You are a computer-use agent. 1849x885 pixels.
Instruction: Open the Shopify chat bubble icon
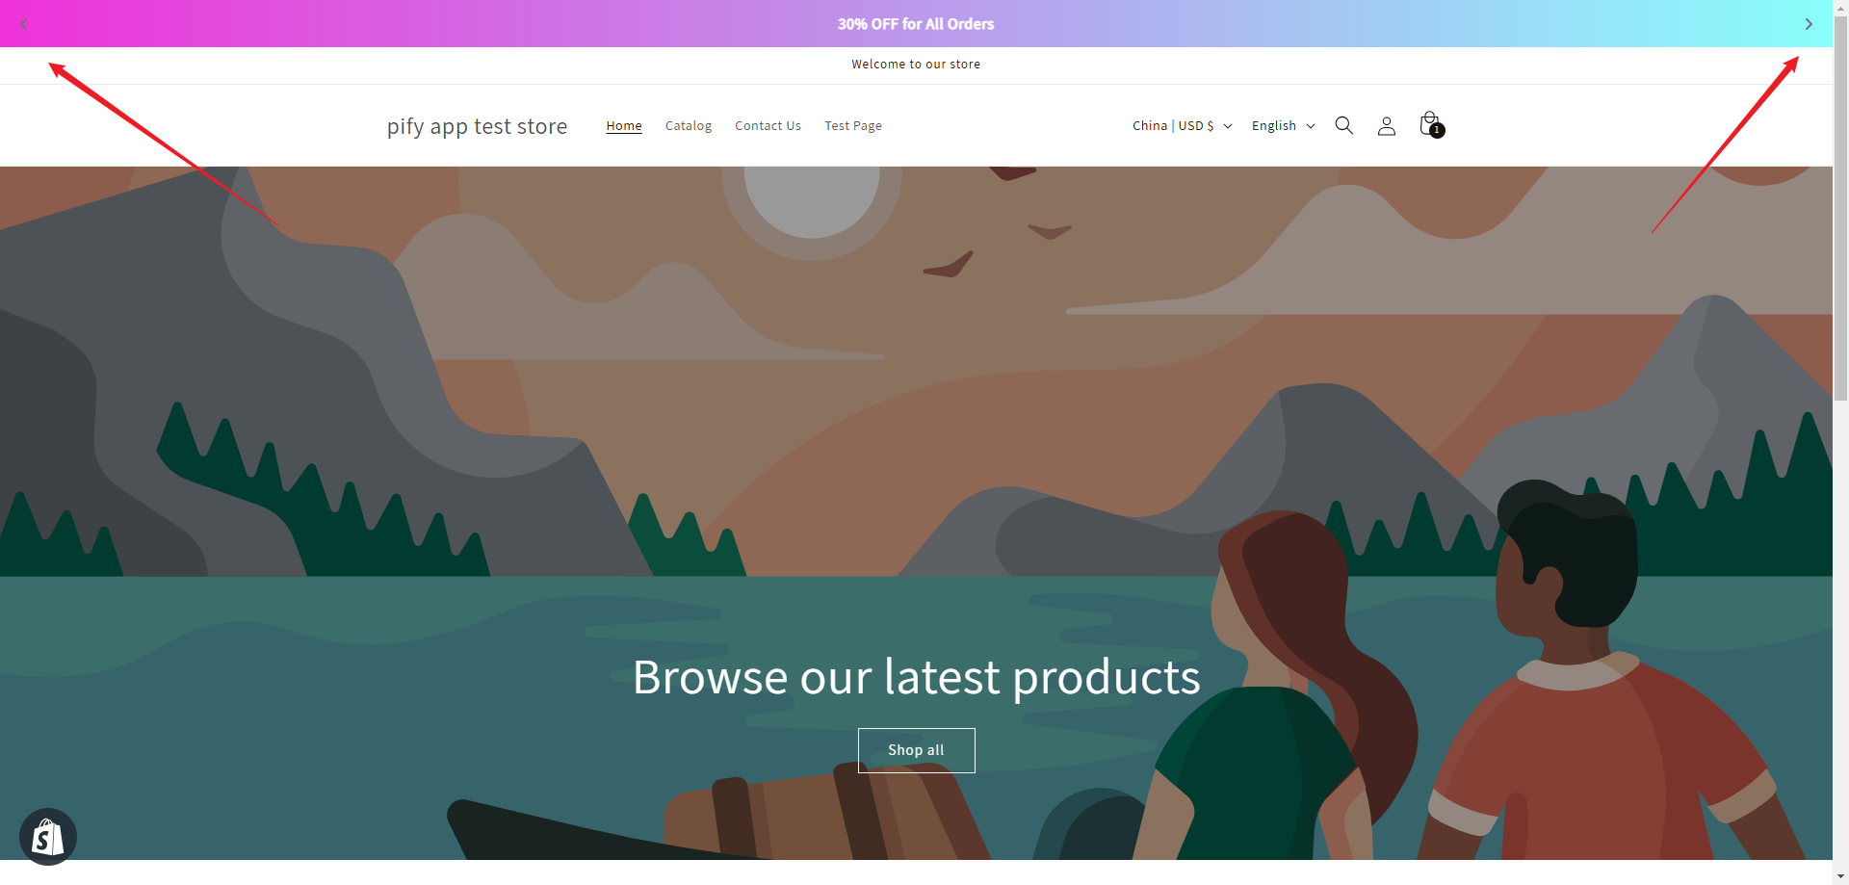click(48, 837)
